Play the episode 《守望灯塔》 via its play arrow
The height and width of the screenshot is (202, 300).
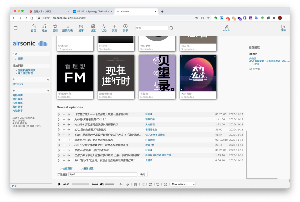click(59, 114)
